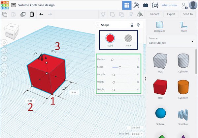The width and height of the screenshot is (198, 138).
Task: Set the shape to Solid
Action: point(110,38)
